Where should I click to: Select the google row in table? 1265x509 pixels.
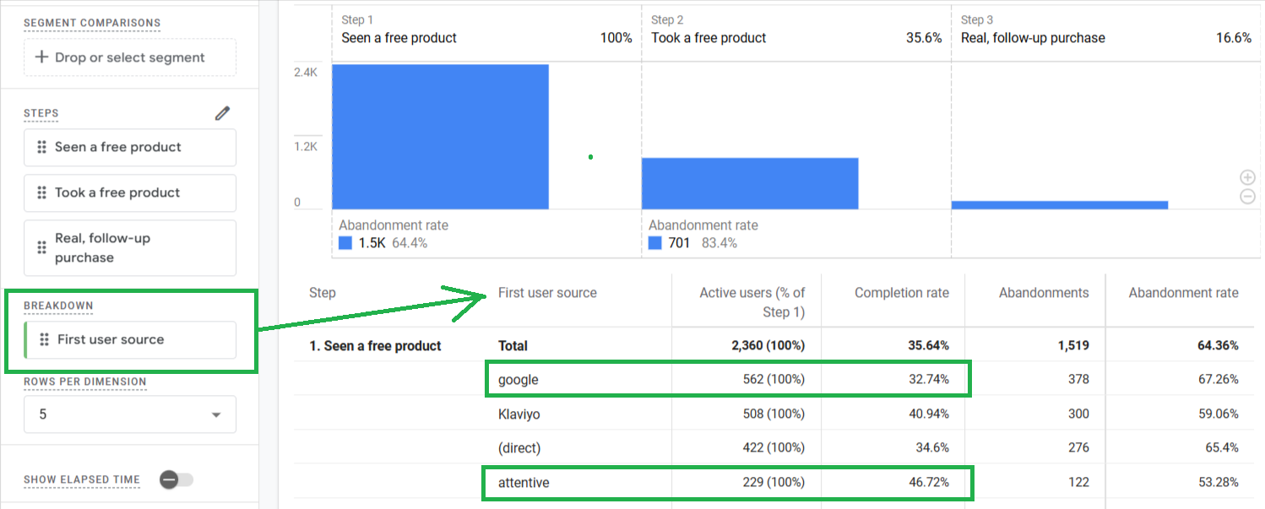click(x=774, y=379)
